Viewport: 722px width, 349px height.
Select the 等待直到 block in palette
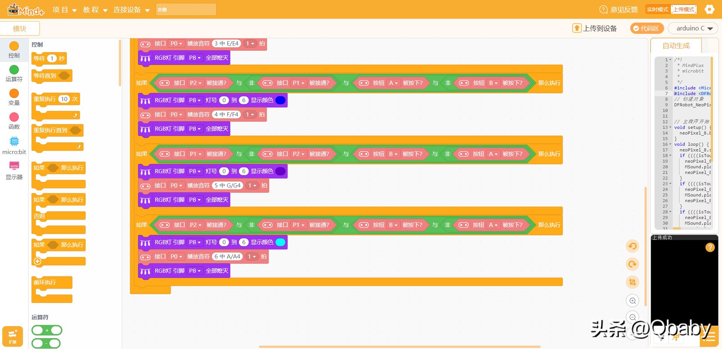(52, 76)
